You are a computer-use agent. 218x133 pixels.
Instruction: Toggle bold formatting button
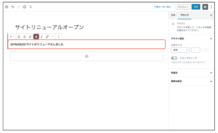pos(36,36)
